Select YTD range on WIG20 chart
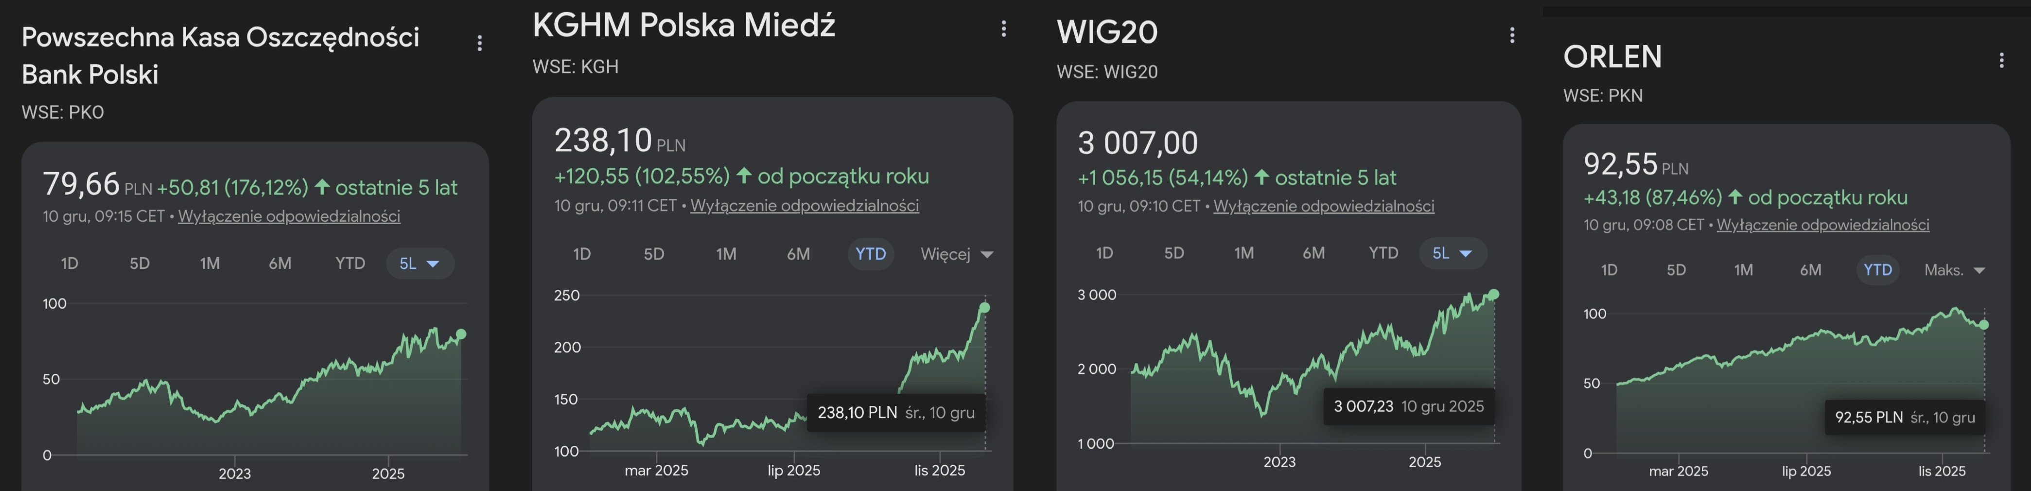The image size is (2031, 491). [1383, 254]
